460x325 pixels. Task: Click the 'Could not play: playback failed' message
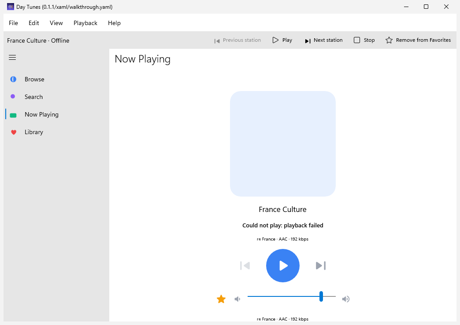pos(283,226)
